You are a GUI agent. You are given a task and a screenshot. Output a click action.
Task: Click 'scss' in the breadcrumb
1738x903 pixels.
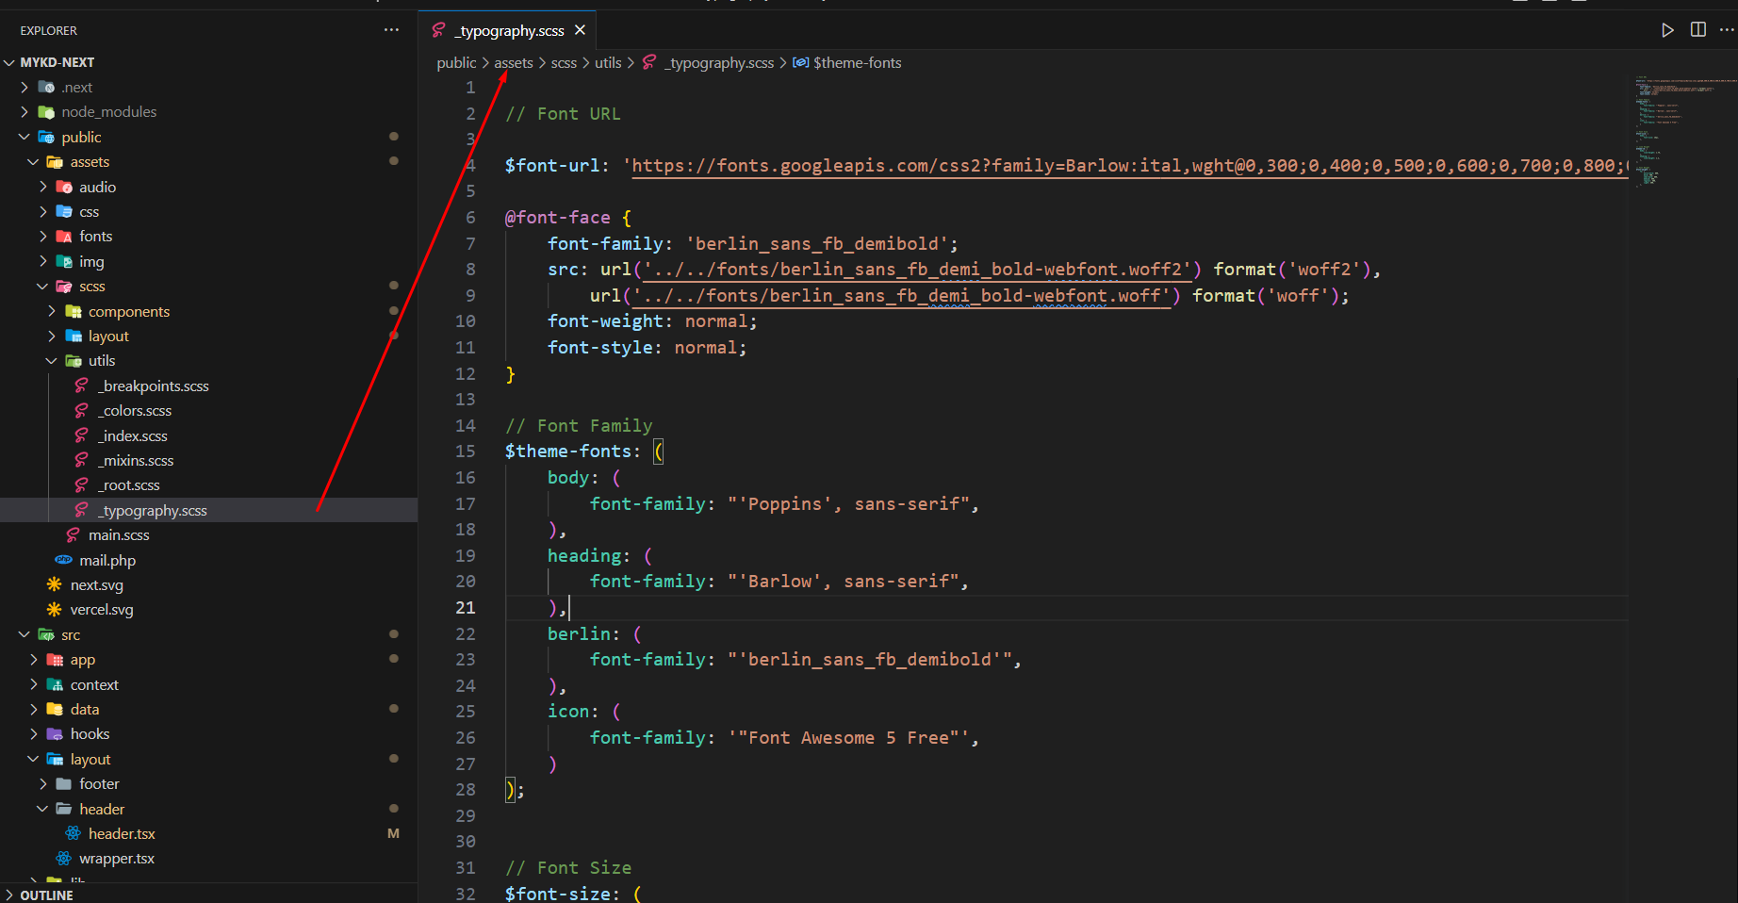pyautogui.click(x=564, y=62)
